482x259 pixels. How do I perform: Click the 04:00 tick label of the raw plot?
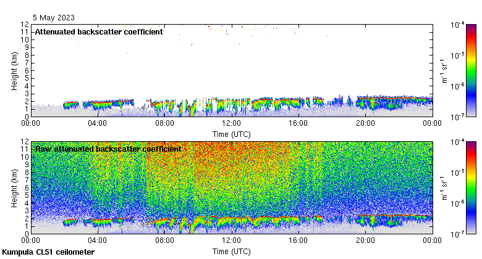98,240
